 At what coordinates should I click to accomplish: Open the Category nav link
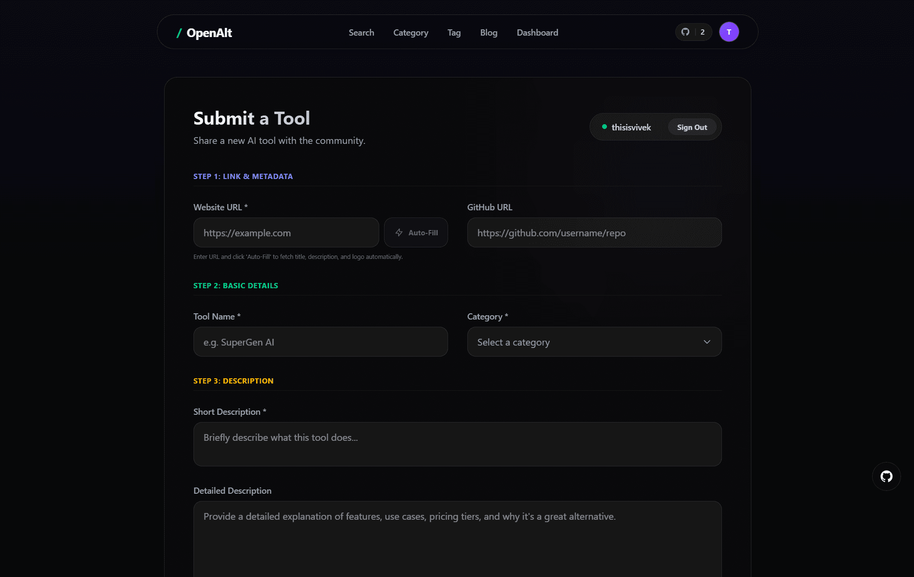pos(411,33)
